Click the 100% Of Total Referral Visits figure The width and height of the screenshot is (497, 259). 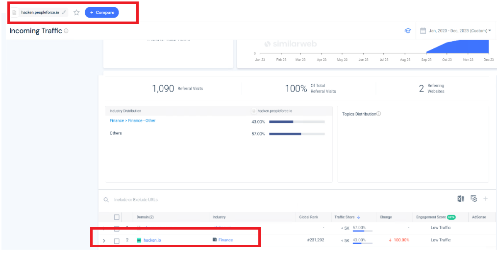296,89
